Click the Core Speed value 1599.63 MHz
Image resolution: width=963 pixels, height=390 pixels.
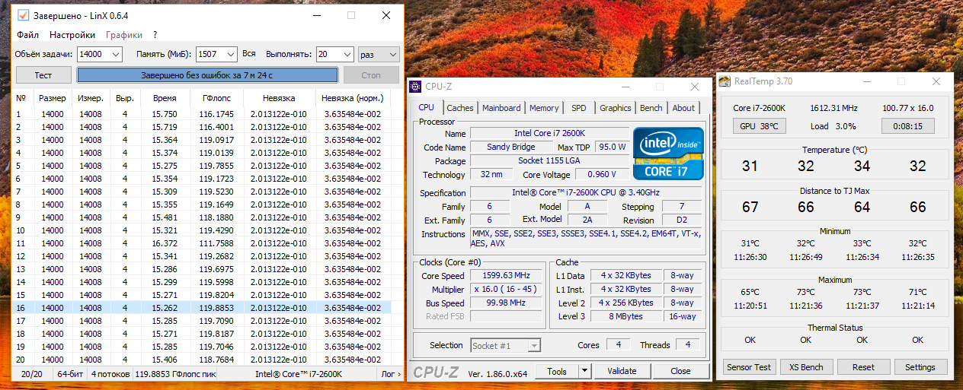click(x=507, y=275)
